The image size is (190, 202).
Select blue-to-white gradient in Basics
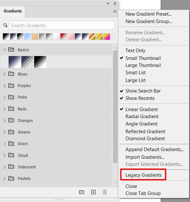coord(15,62)
